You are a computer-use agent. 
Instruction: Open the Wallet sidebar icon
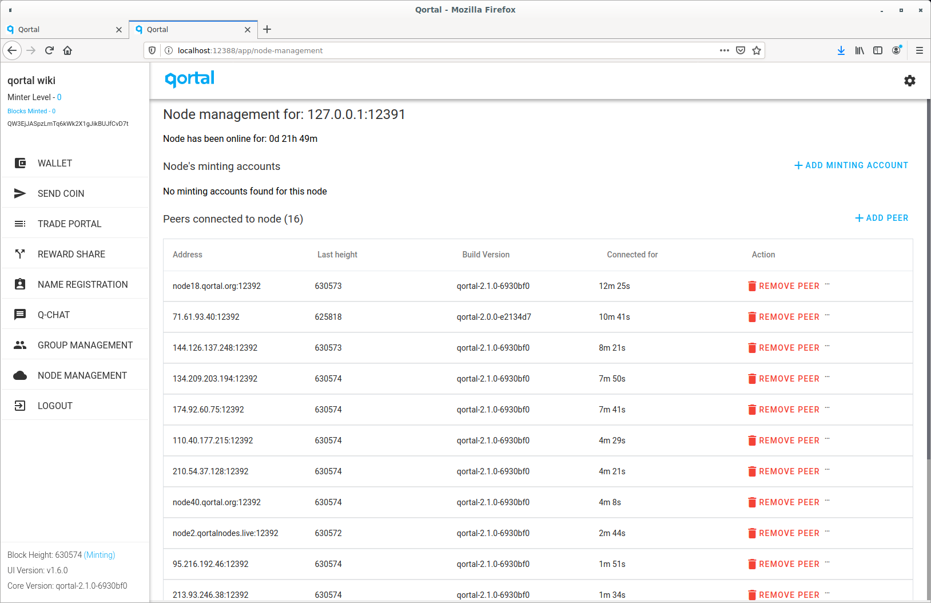[20, 163]
